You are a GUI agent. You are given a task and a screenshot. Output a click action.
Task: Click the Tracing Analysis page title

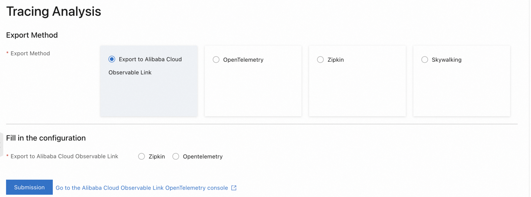click(x=53, y=12)
